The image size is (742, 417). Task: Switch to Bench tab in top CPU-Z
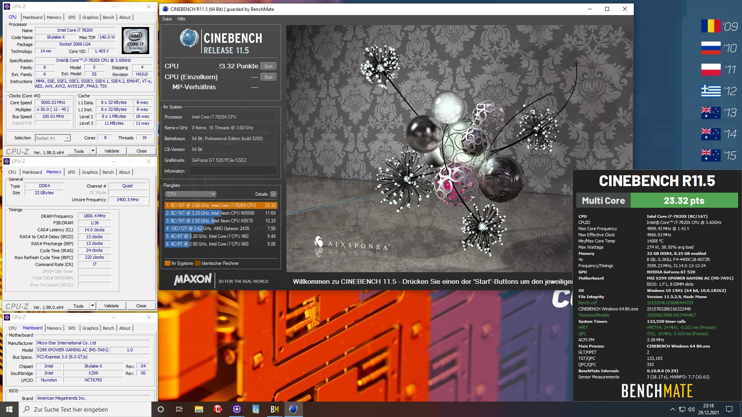pos(109,17)
